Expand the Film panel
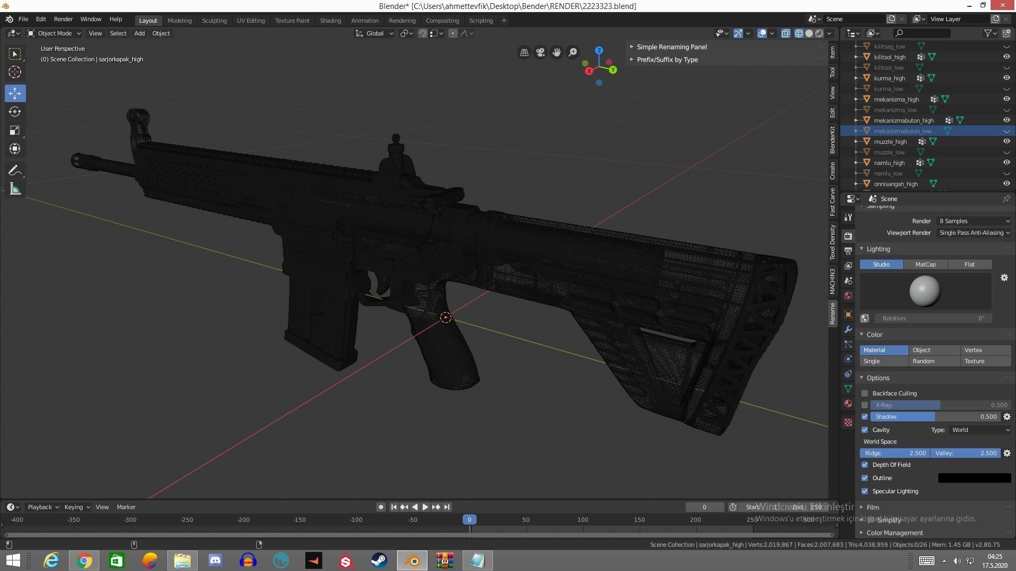This screenshot has height=571, width=1016. pos(873,507)
